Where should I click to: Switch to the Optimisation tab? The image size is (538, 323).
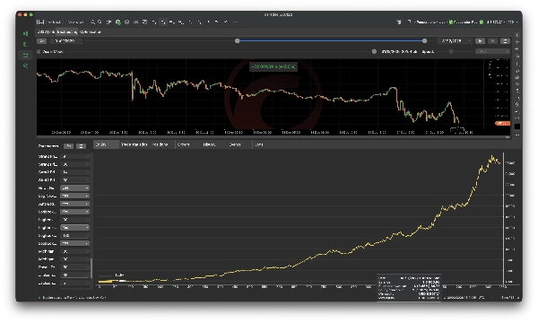point(91,32)
